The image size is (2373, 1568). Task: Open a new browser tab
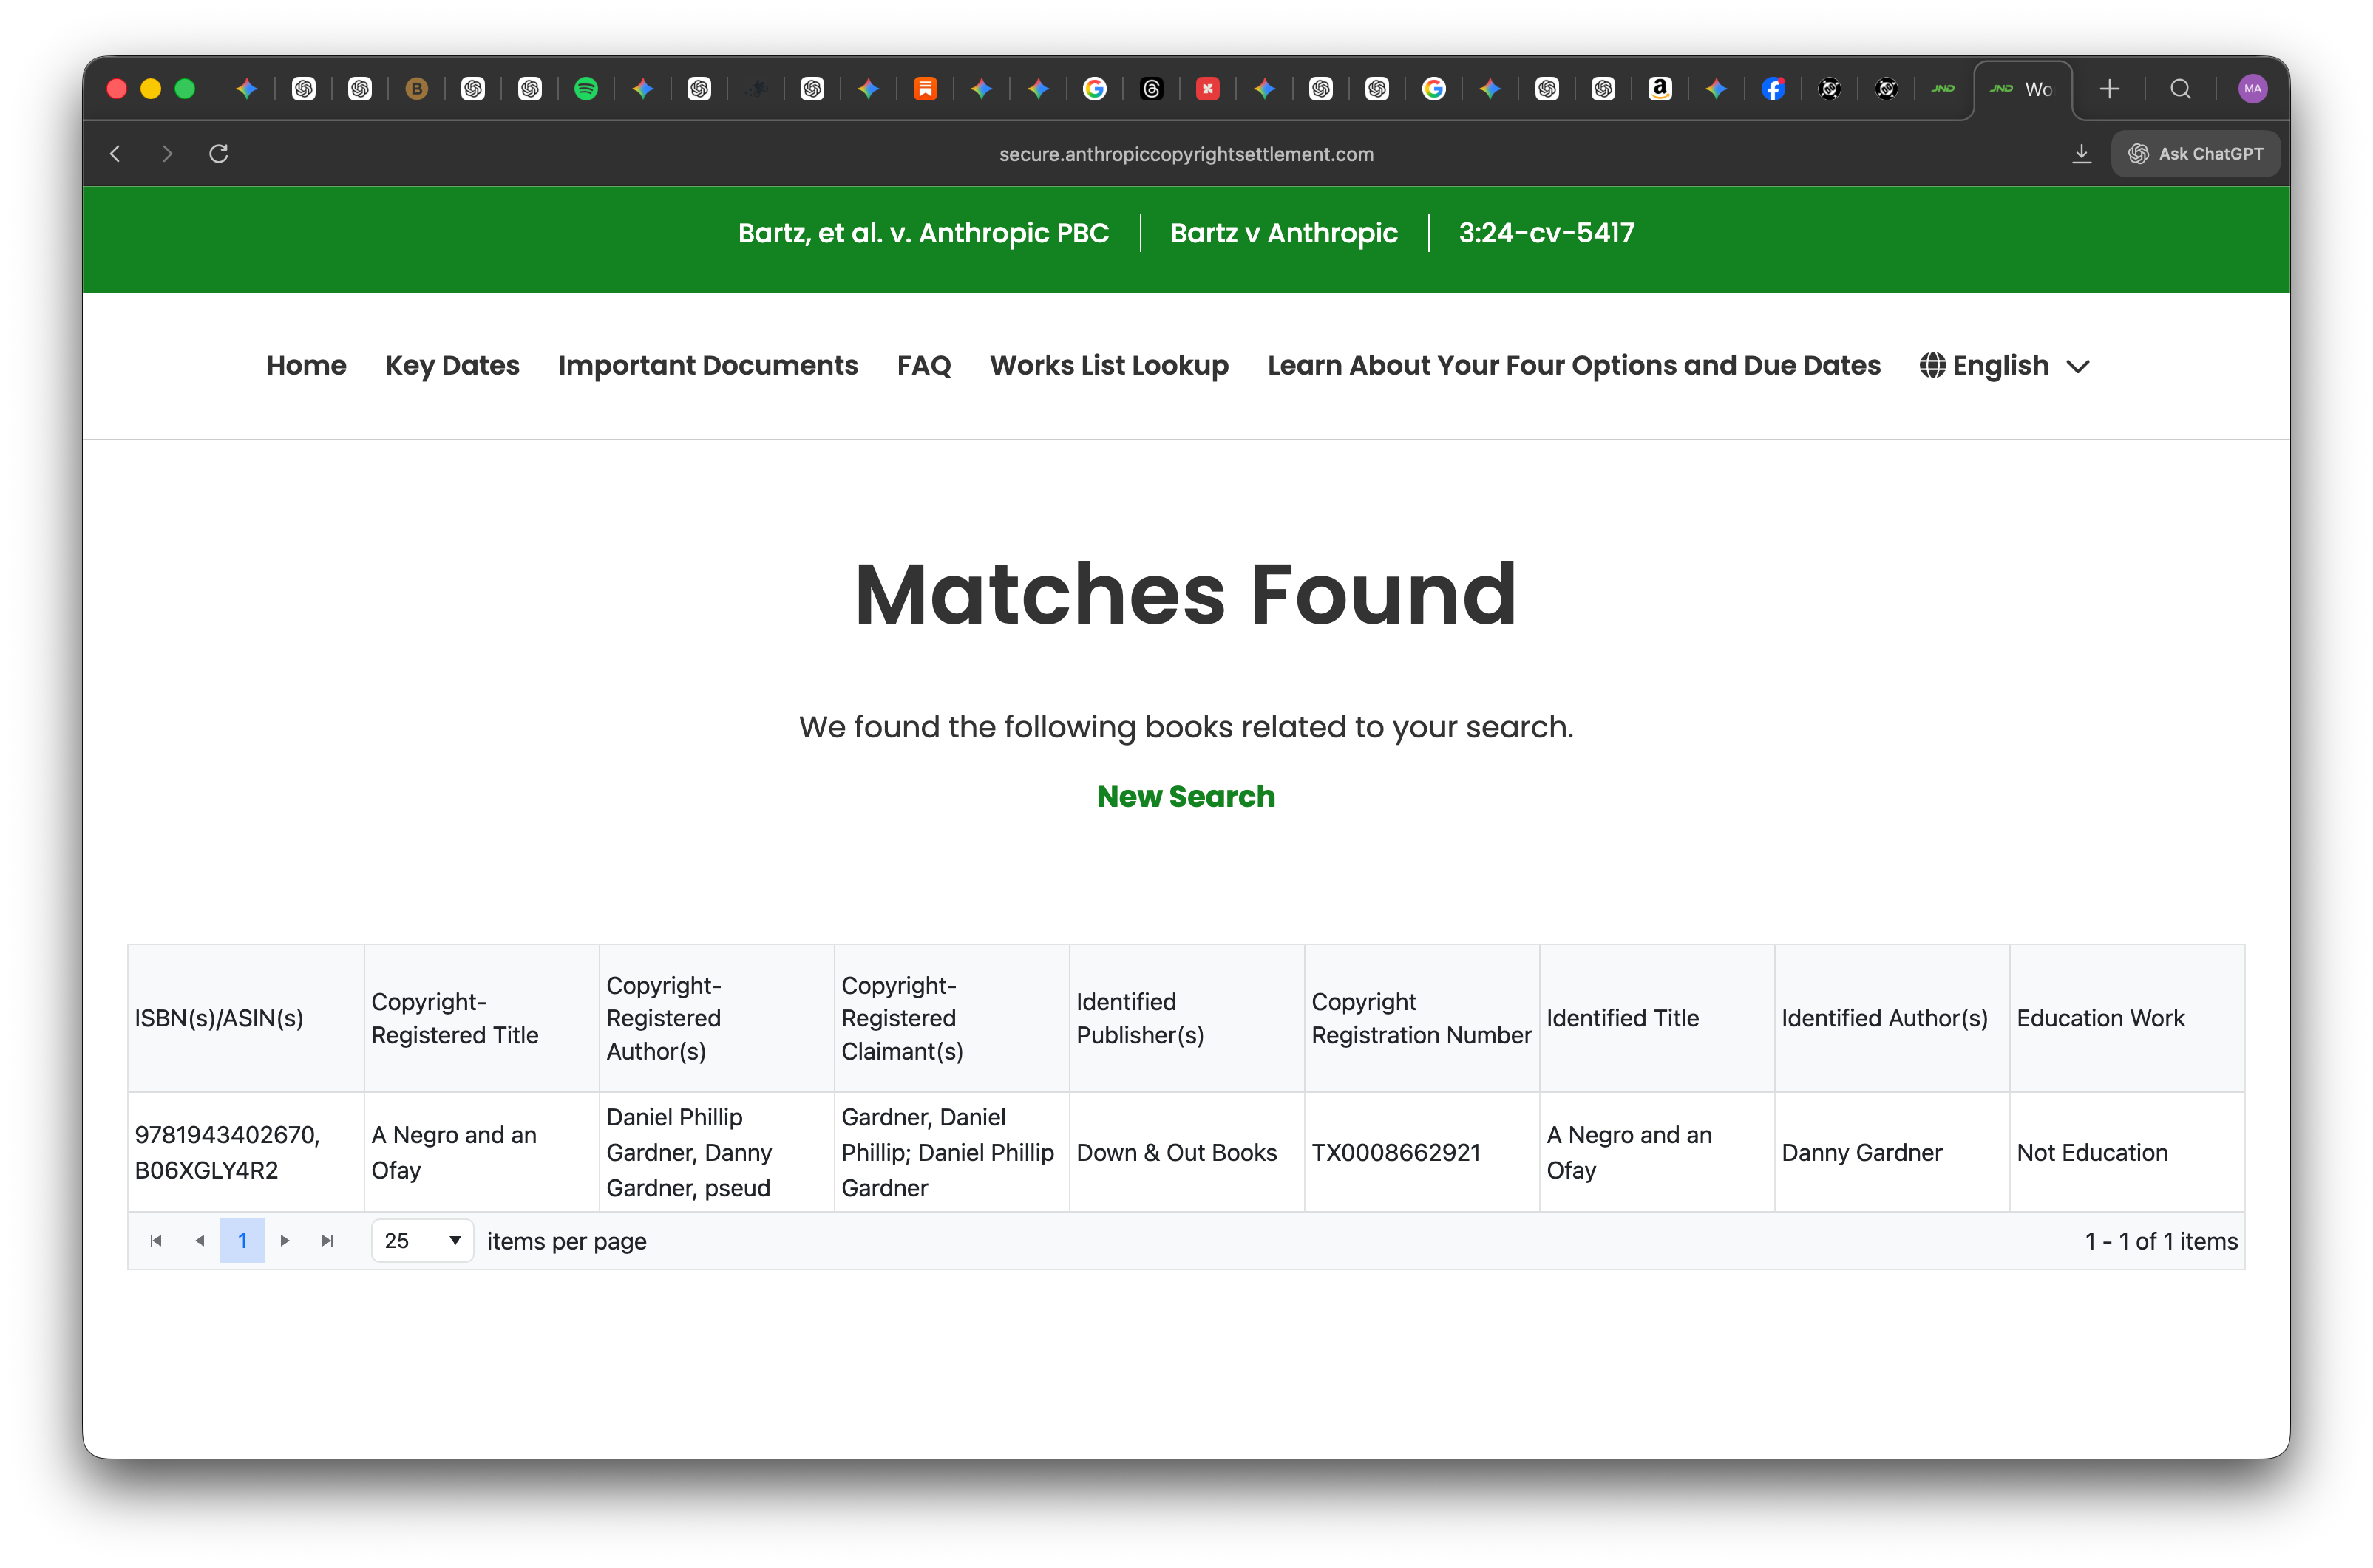click(x=2110, y=89)
